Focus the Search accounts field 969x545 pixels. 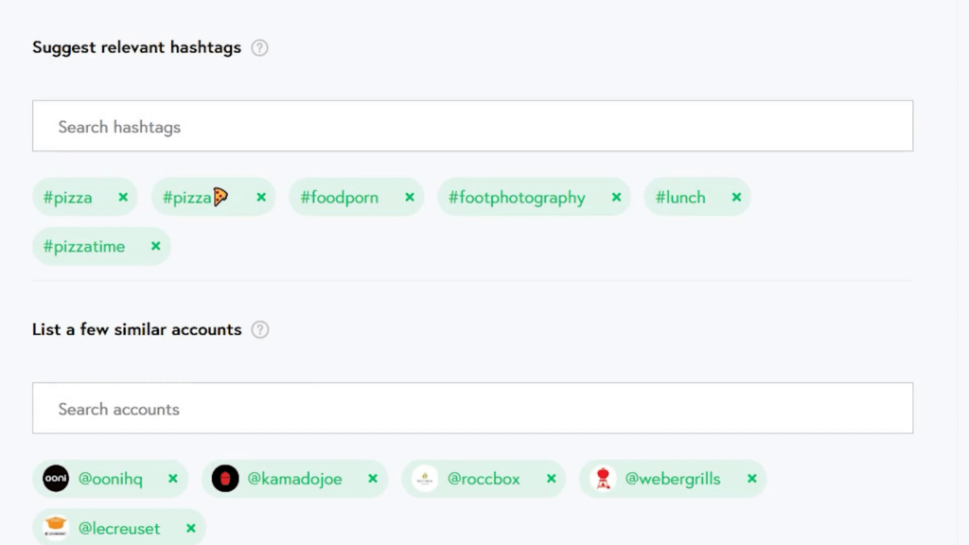coord(472,409)
